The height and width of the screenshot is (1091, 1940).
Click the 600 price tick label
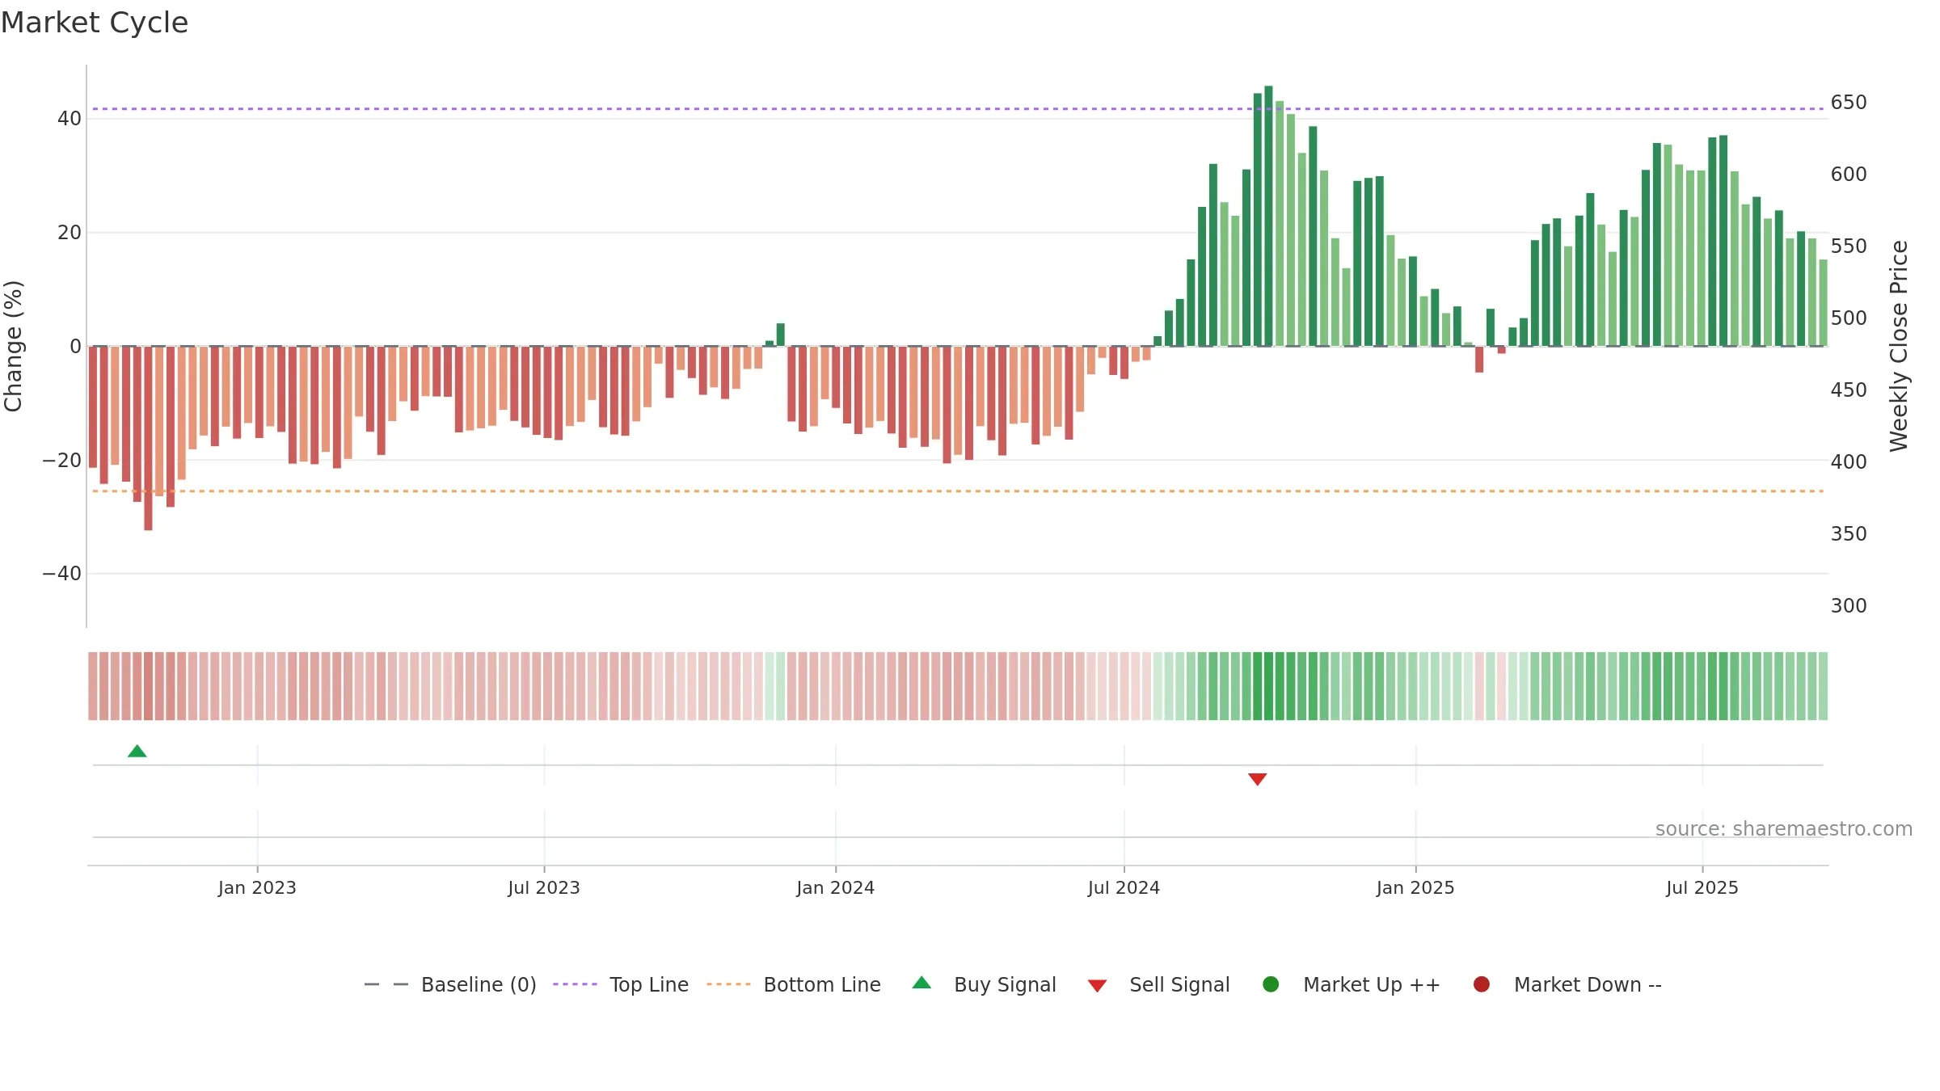pyautogui.click(x=1849, y=175)
